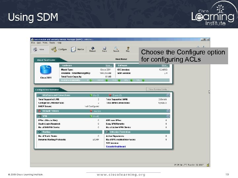Click the Interfaces and Connections icon
The width and height of the screenshot is (238, 178).
[40, 95]
